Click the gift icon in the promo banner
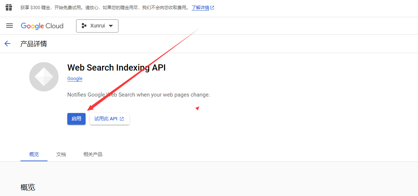 (9, 7)
